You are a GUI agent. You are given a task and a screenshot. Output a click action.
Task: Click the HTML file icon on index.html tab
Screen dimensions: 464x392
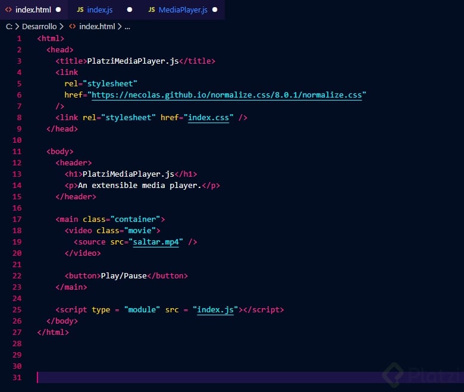pyautogui.click(x=8, y=10)
